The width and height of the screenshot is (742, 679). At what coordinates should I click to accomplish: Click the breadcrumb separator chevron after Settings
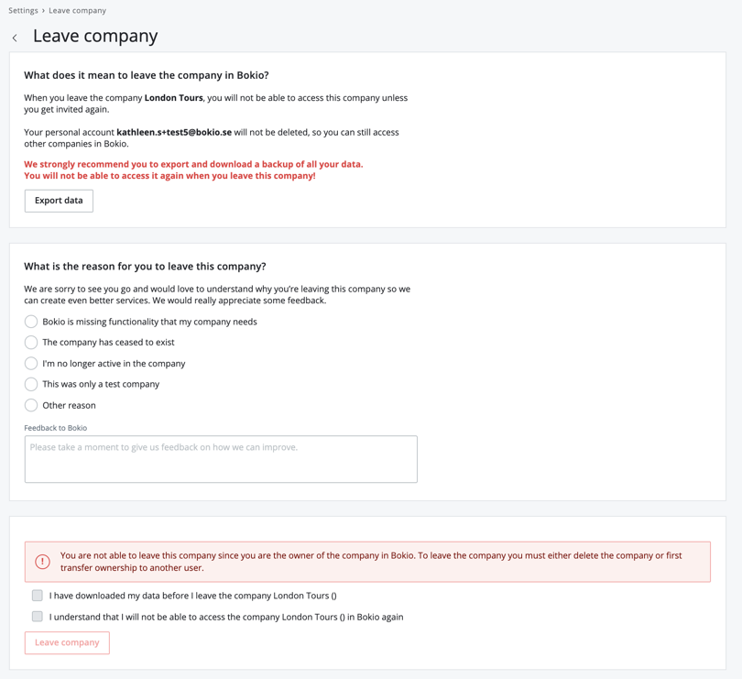[x=43, y=11]
